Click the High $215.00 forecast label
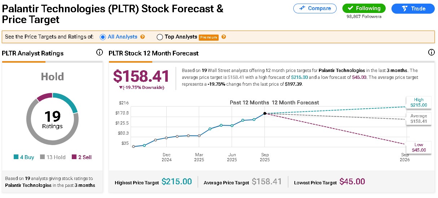 419,103
